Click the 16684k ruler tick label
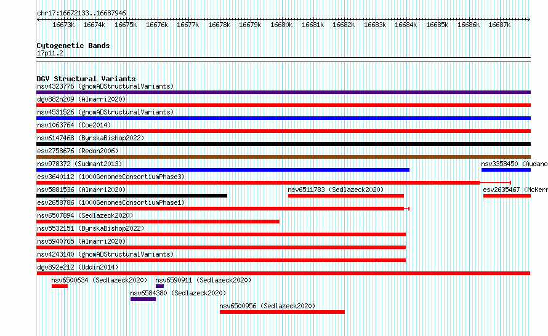 coord(406,25)
